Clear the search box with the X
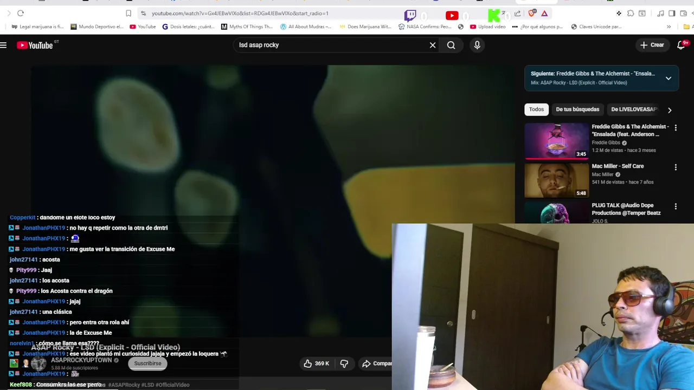 click(433, 45)
